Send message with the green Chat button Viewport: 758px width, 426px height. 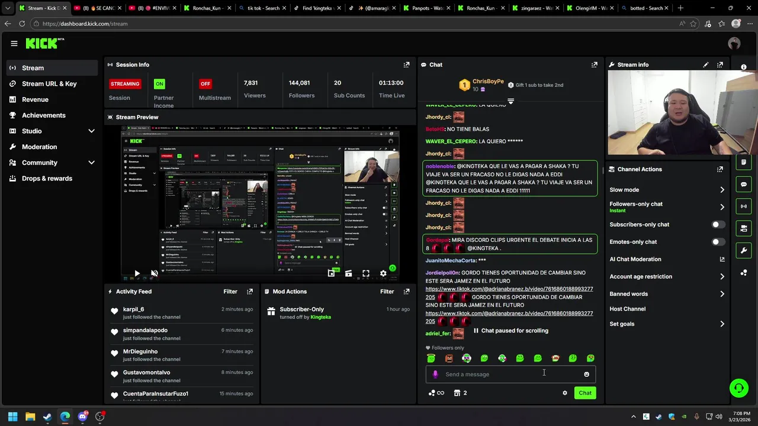(585, 393)
